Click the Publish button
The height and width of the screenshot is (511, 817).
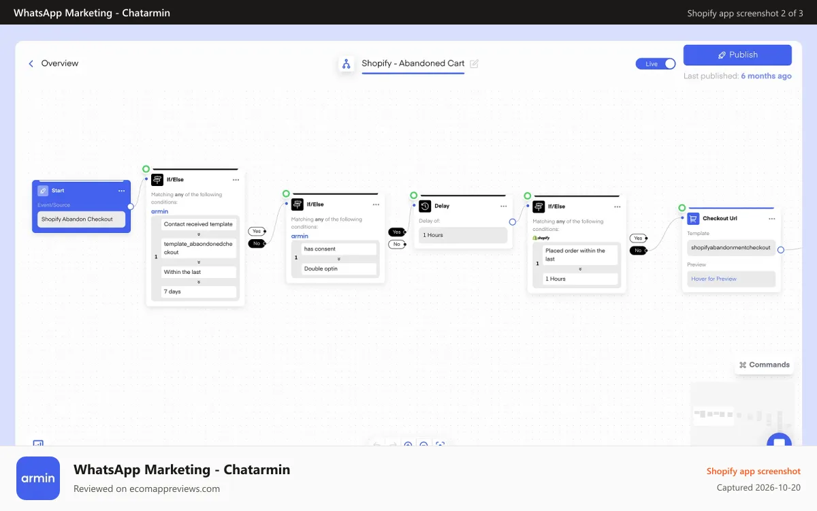pos(737,55)
